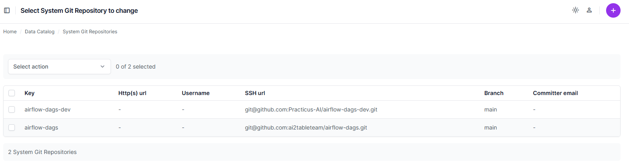Image resolution: width=629 pixels, height=164 pixels.
Task: Navigate to Data Catalog breadcrumb
Action: (39, 32)
